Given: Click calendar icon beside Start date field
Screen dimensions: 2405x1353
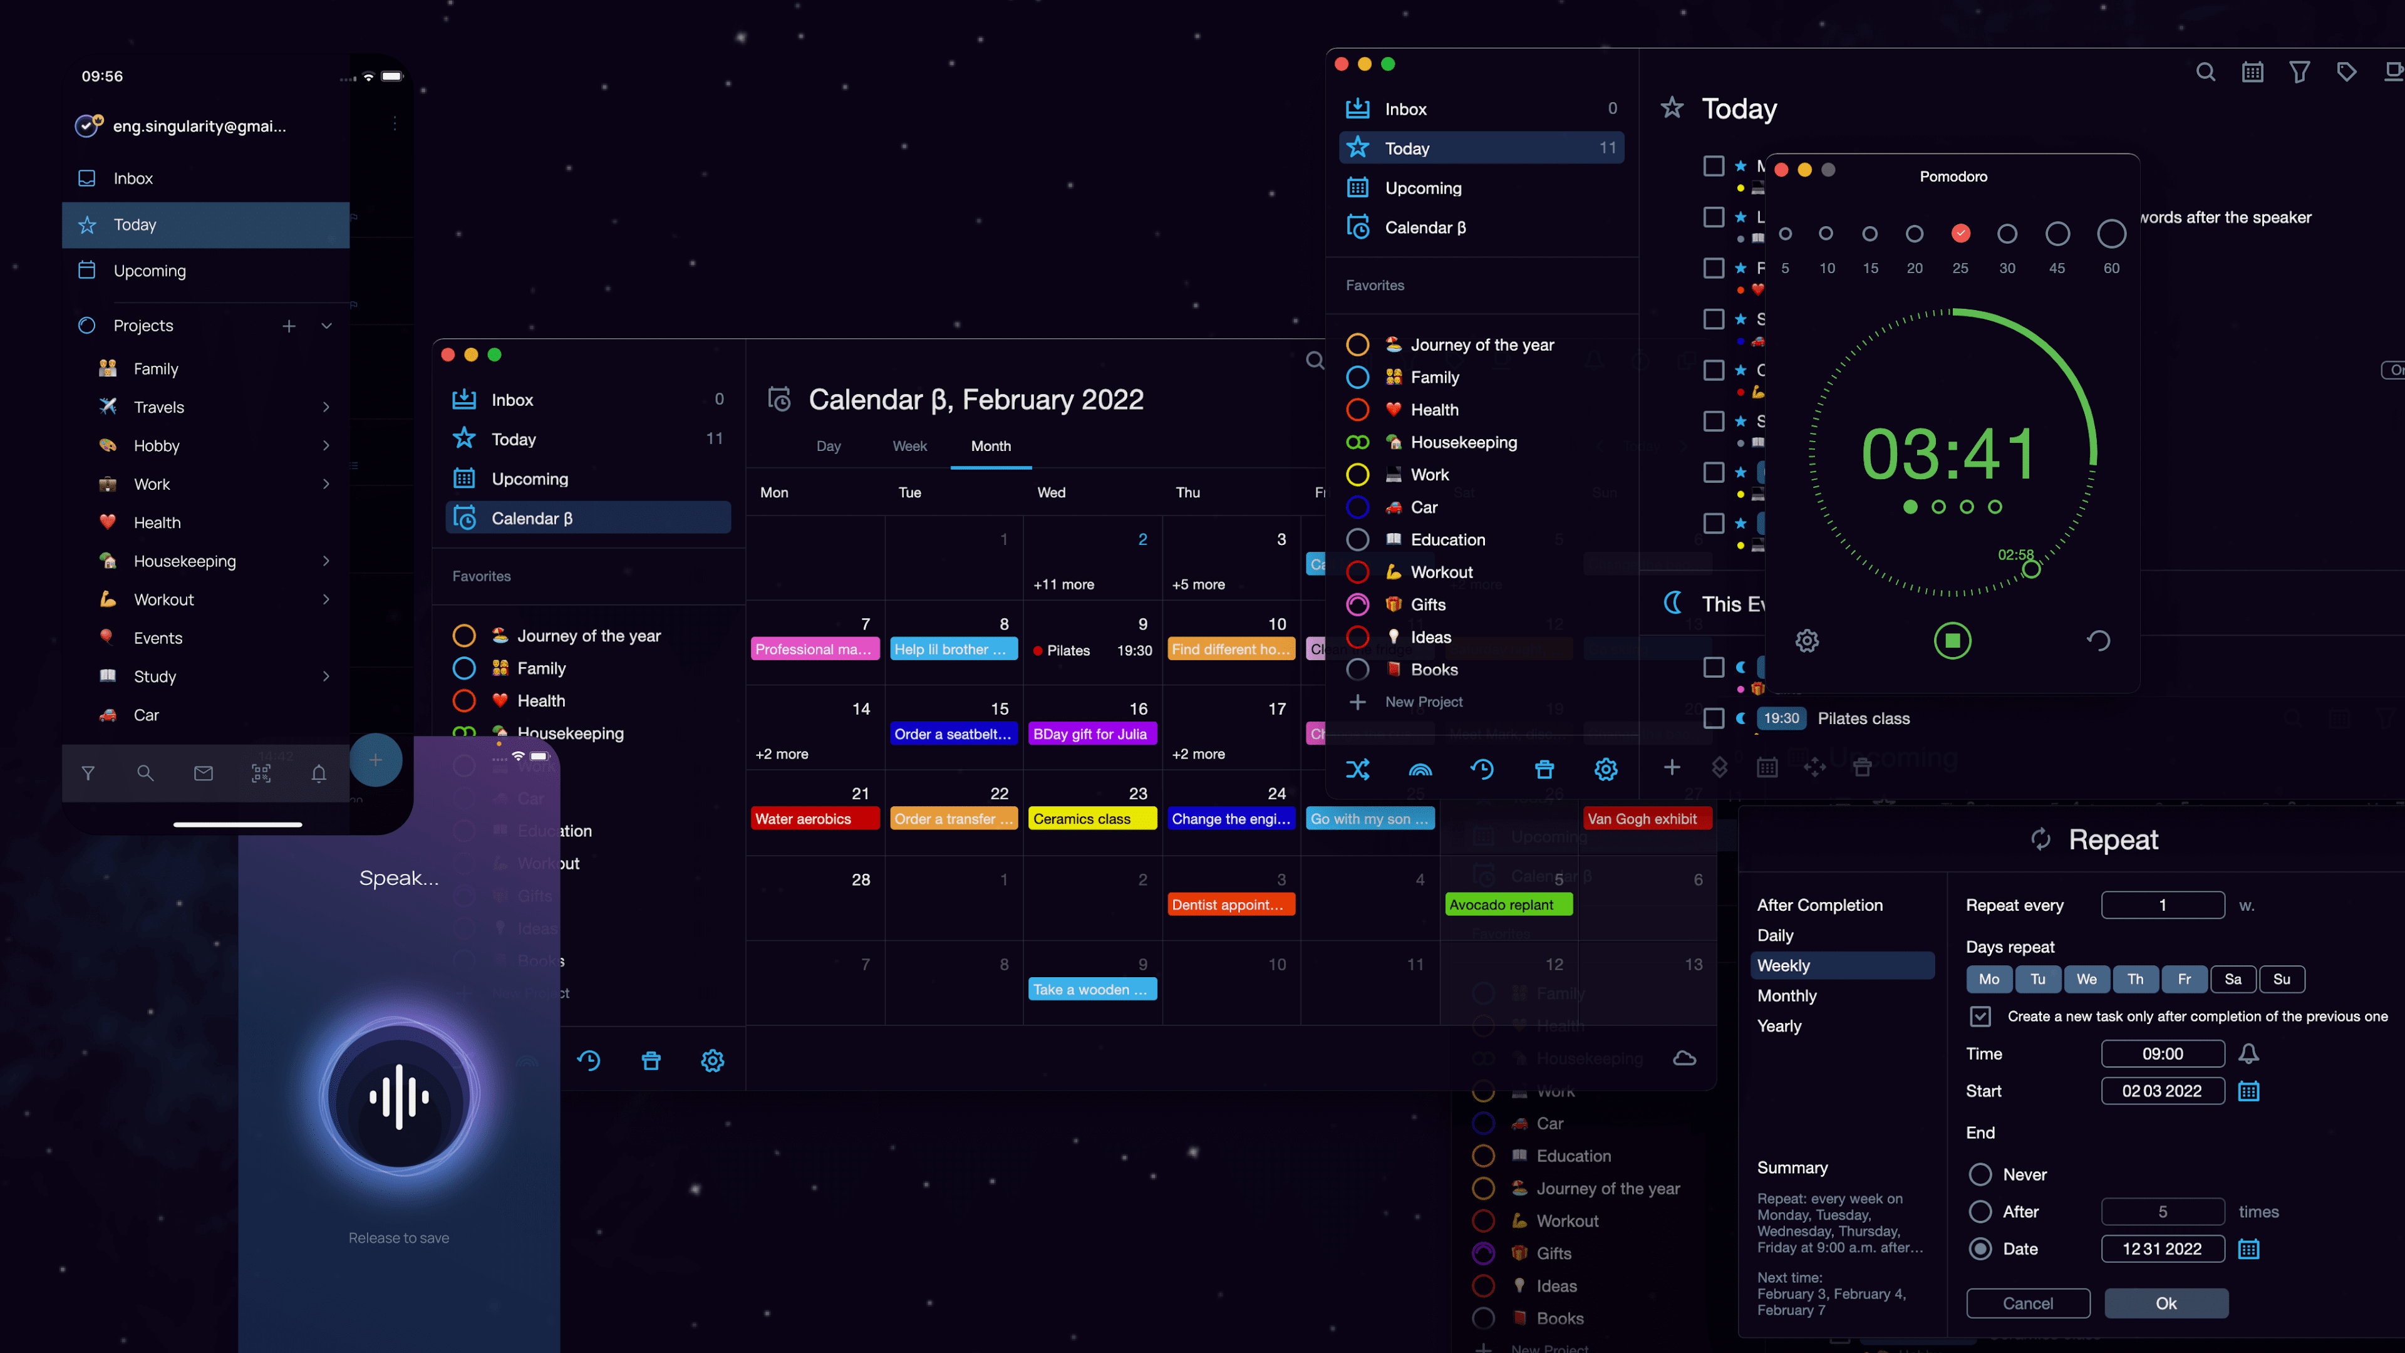Looking at the screenshot, I should [2248, 1091].
